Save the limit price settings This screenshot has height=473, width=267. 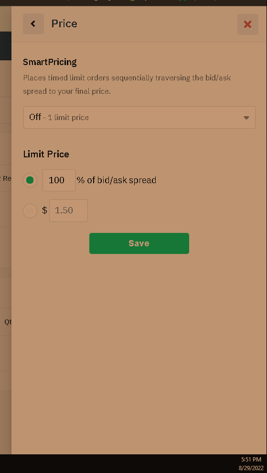[x=139, y=243]
